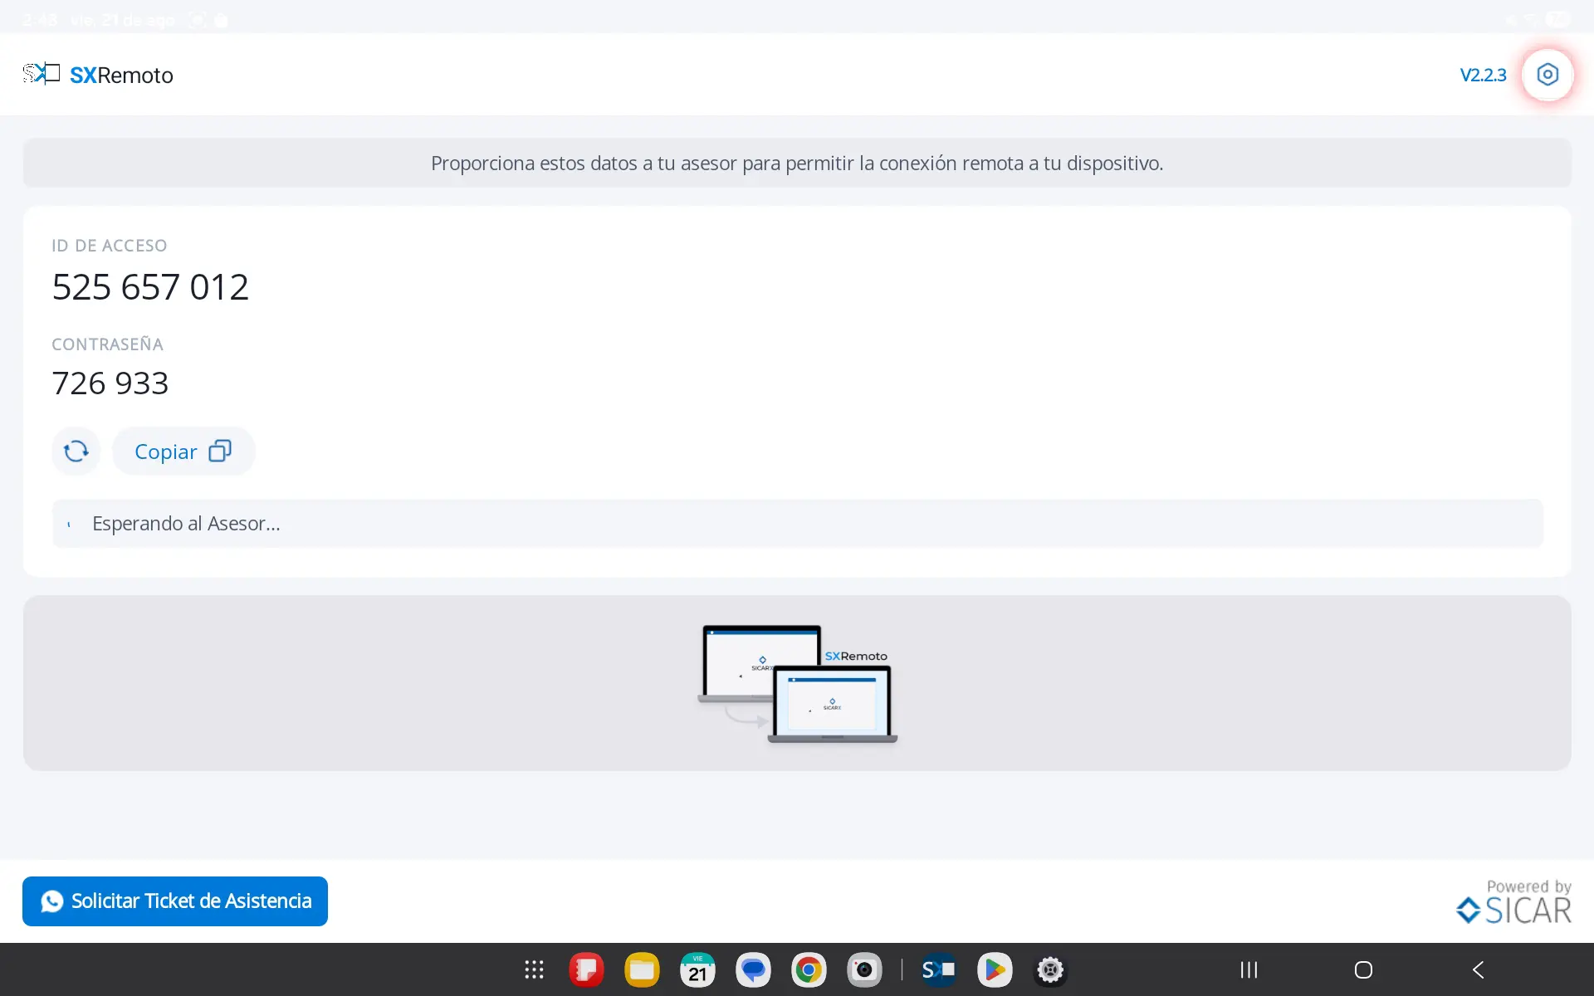Screen dimensions: 1594x996
Task: Switch to SXRemoto in taskbar
Action: [939, 969]
